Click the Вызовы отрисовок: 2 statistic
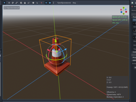The height and width of the screenshot is (102, 136). click(115, 97)
